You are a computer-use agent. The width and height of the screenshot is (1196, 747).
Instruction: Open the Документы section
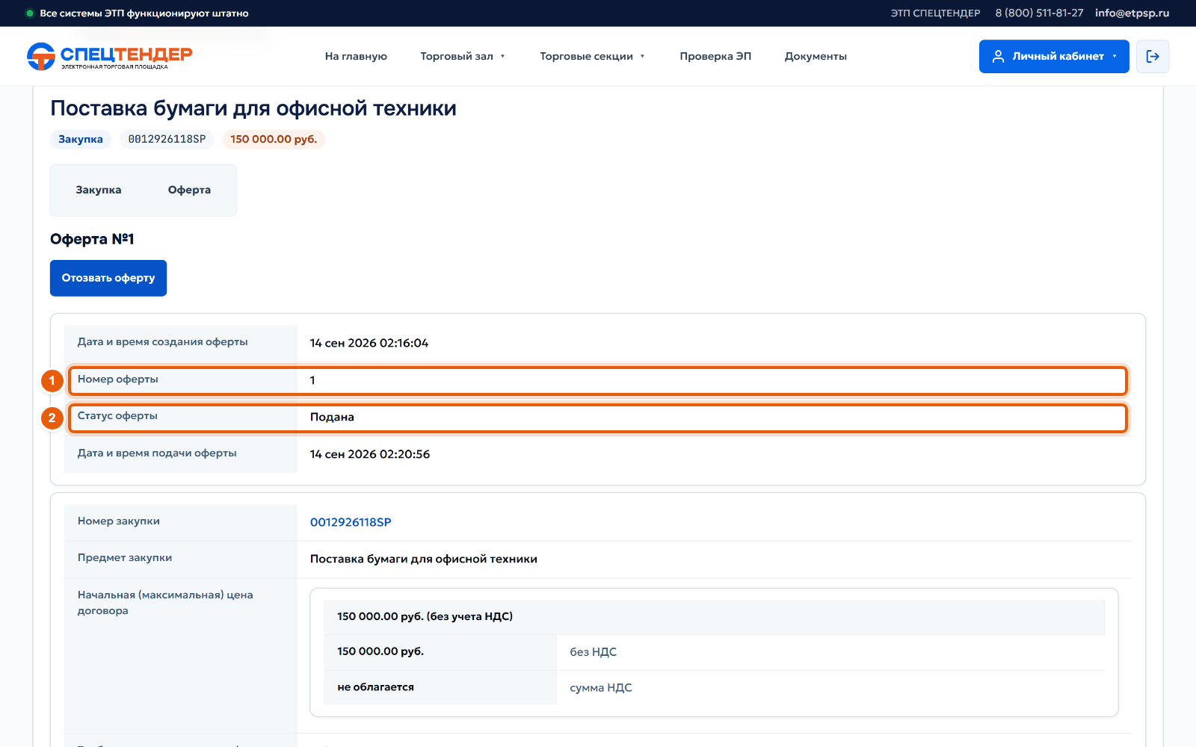point(816,56)
